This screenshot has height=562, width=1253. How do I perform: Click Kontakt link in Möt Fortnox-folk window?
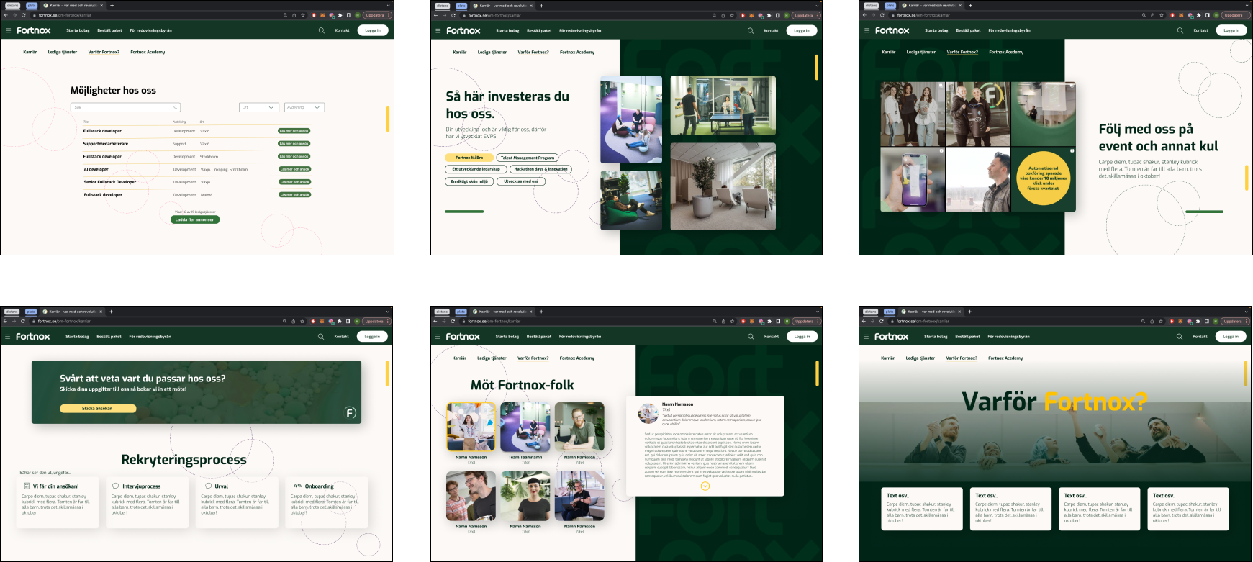pyautogui.click(x=772, y=336)
